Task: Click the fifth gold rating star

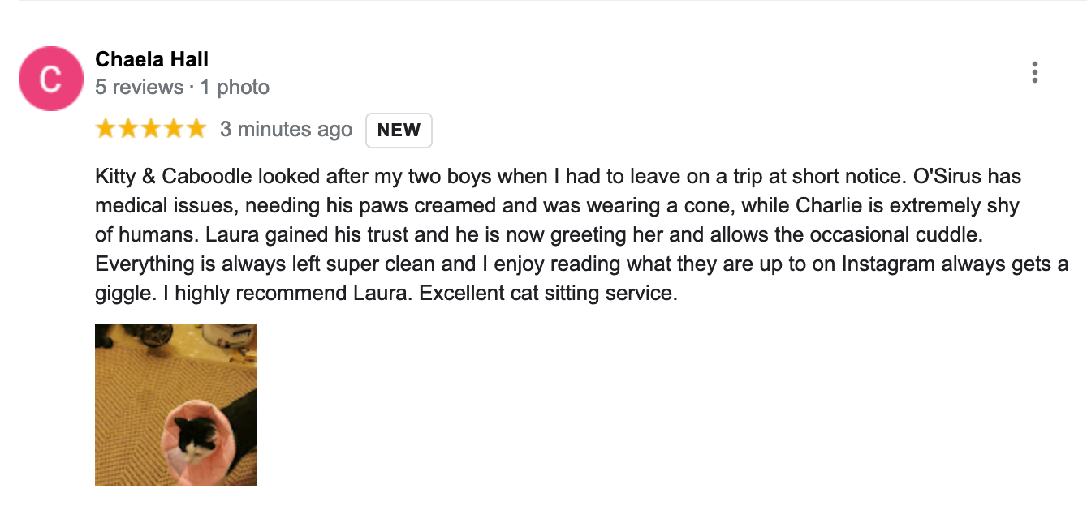Action: click(196, 129)
